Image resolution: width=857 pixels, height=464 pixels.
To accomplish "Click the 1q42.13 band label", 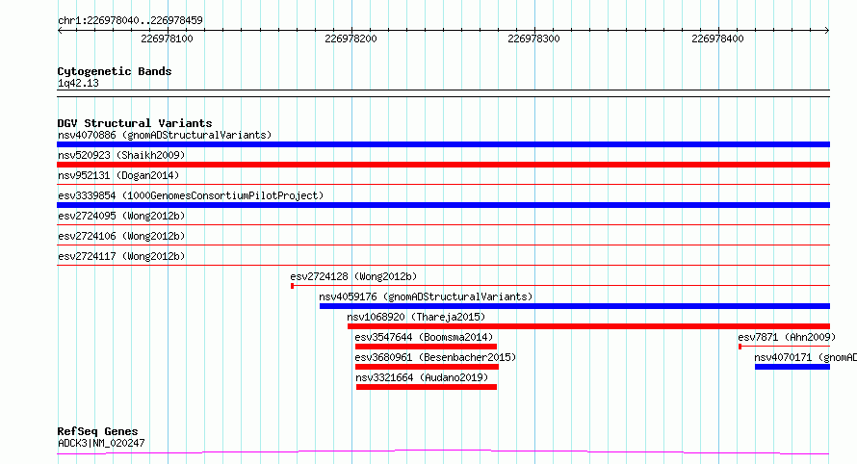I will point(78,83).
